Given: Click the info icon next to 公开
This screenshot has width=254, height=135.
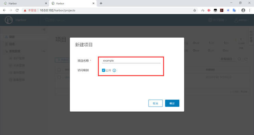Looking at the screenshot, I should pos(114,70).
